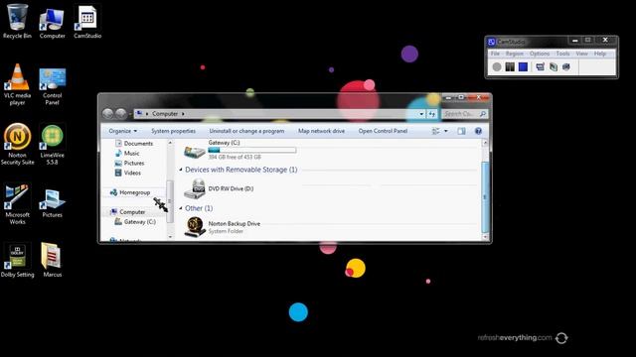
Task: Select DVD RW Drive (D:)
Action: [x=219, y=188]
